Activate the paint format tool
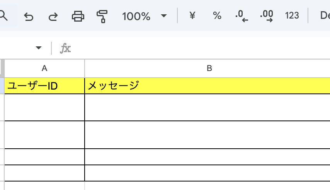This screenshot has width=330, height=190. click(x=102, y=16)
